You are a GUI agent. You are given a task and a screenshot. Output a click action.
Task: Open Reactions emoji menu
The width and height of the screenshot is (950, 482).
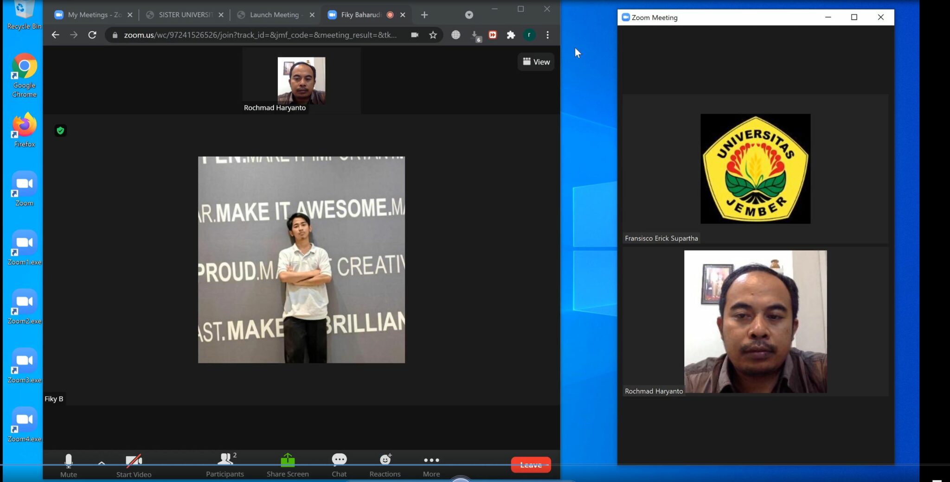385,465
